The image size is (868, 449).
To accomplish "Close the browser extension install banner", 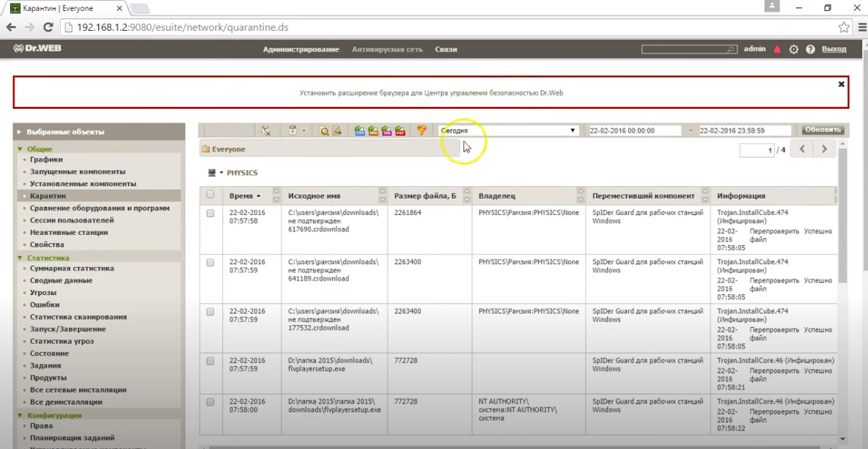I will (842, 84).
